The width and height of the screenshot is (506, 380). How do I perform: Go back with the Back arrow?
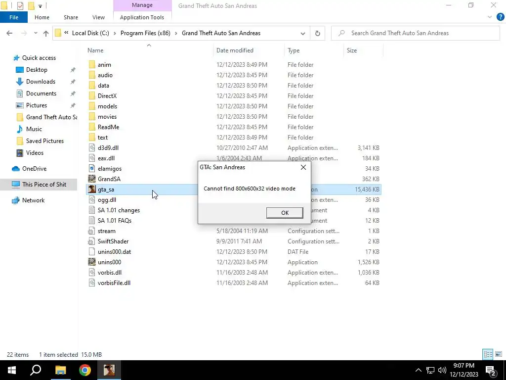pyautogui.click(x=9, y=33)
